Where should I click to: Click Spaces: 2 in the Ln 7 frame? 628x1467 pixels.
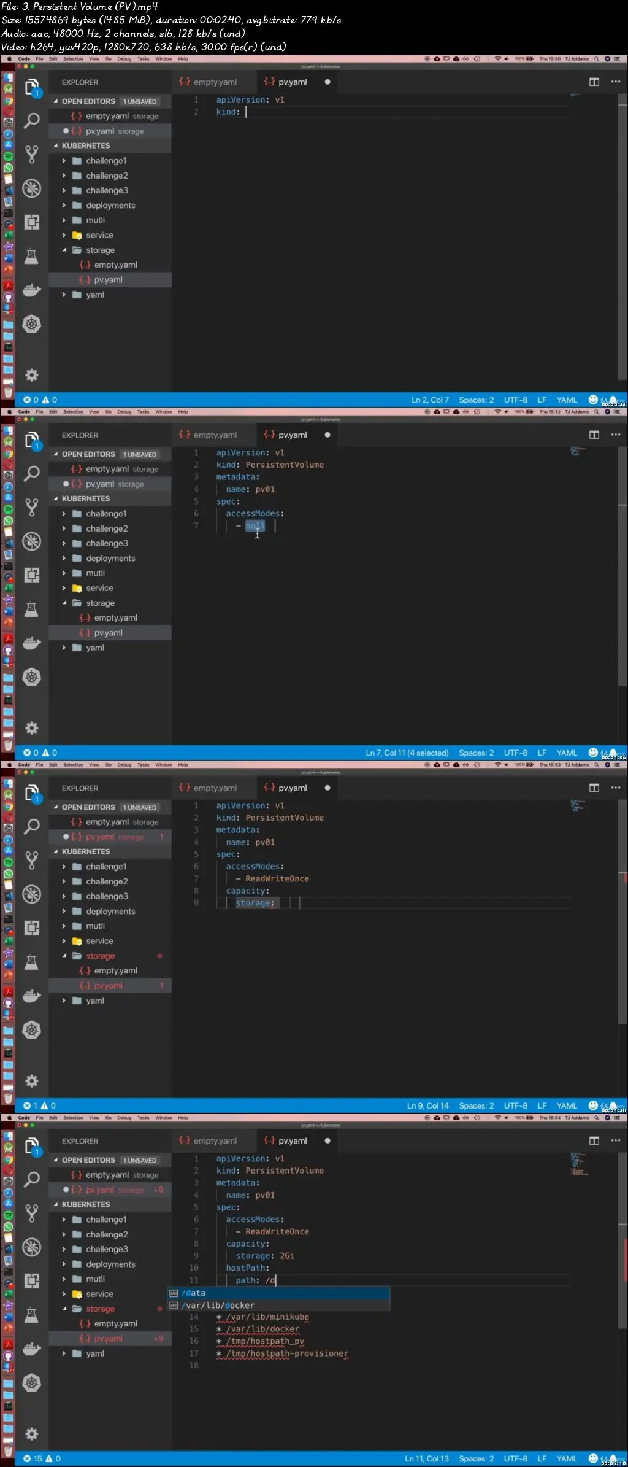pos(476,753)
